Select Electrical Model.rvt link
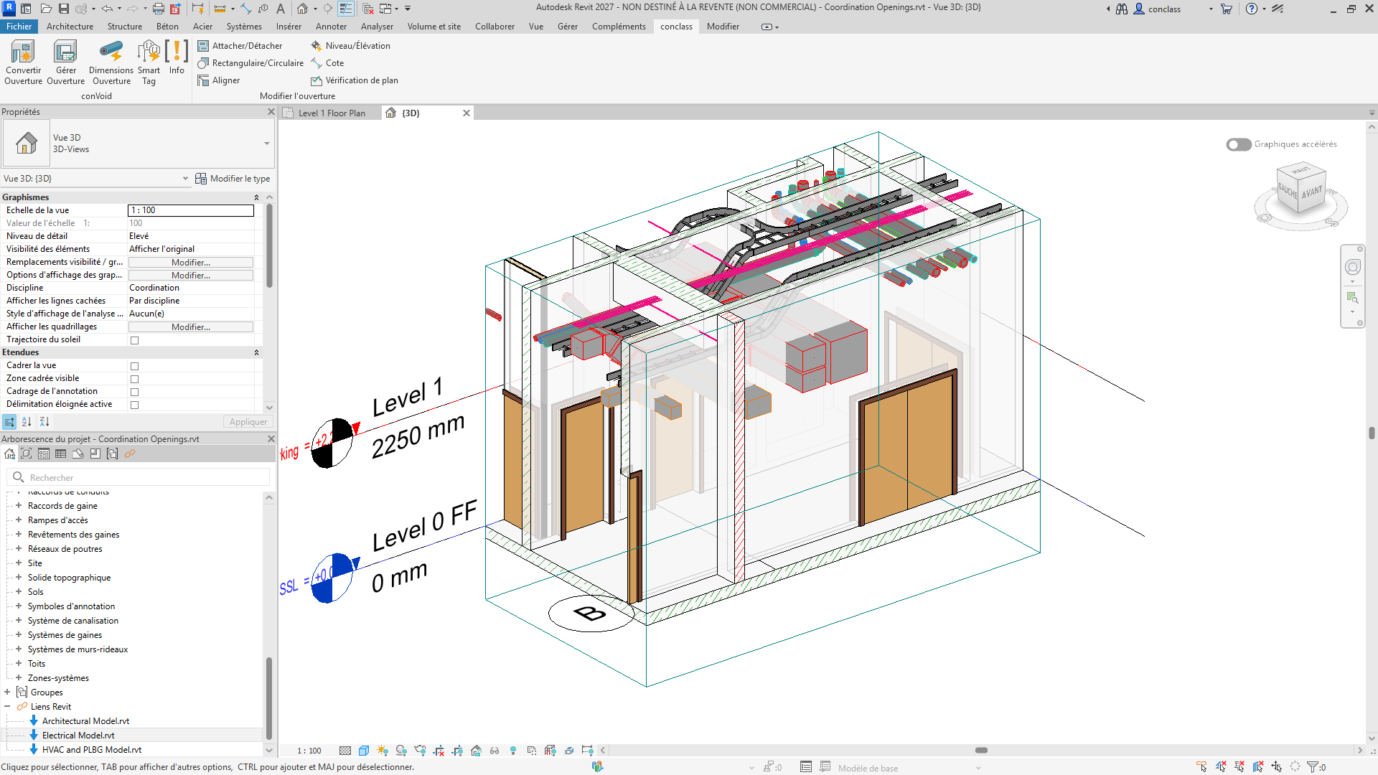Screen dimensions: 1378x775 point(78,736)
